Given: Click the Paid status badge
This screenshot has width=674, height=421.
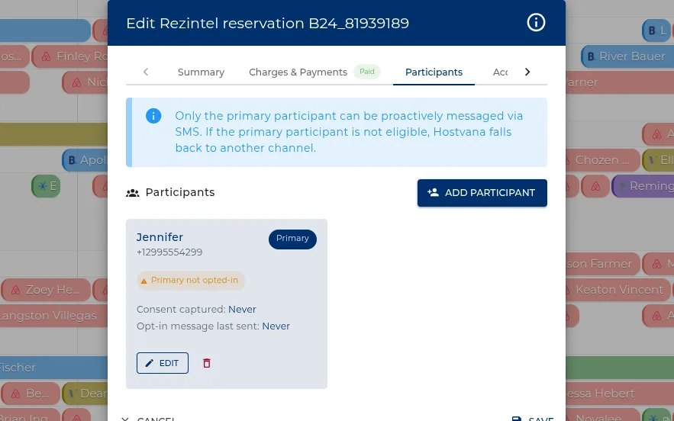Looking at the screenshot, I should coord(366,72).
